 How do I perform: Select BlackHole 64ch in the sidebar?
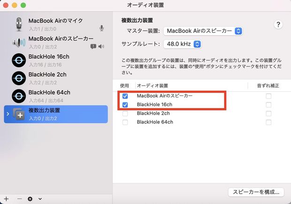[56, 96]
